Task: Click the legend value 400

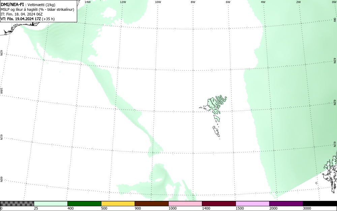Action: 70,208
